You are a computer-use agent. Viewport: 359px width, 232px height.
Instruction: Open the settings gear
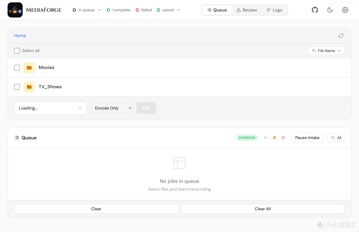pyautogui.click(x=345, y=10)
